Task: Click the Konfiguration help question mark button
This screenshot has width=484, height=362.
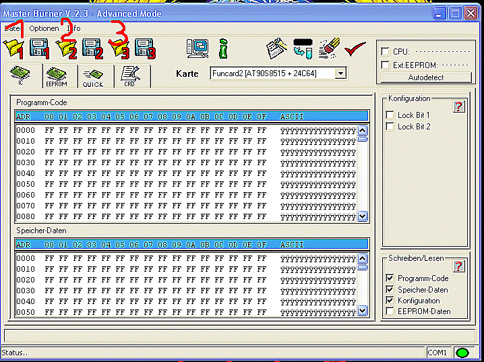Action: pyautogui.click(x=458, y=107)
